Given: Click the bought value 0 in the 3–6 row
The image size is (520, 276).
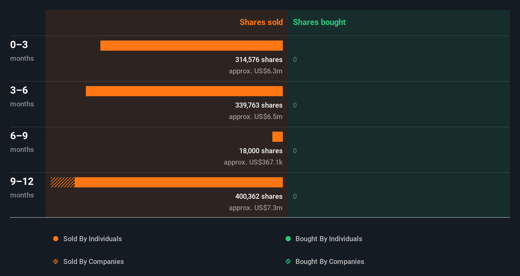Looking at the screenshot, I should pyautogui.click(x=295, y=105).
